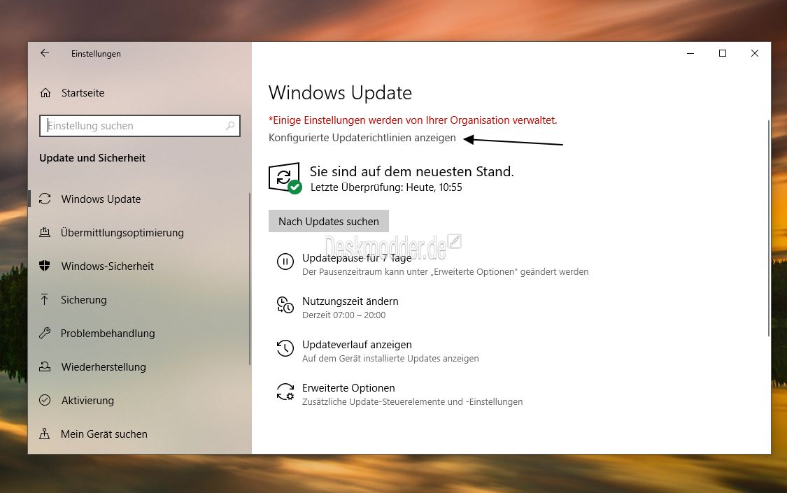This screenshot has height=493, width=787.
Task: Open the Sicherung section
Action: pos(84,300)
